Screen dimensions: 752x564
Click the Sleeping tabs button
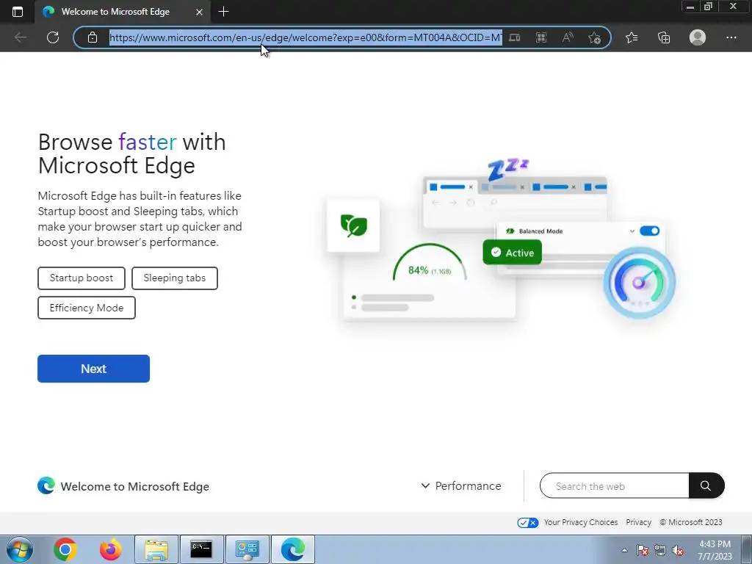pos(175,278)
